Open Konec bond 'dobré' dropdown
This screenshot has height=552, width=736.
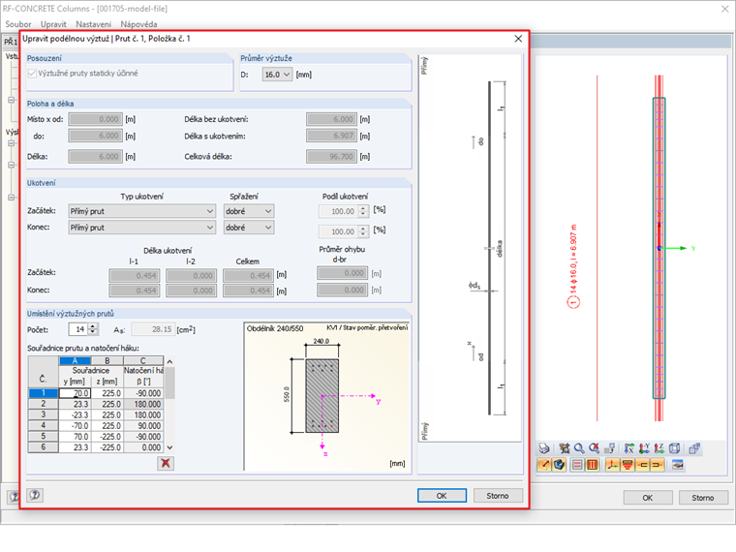(x=249, y=228)
